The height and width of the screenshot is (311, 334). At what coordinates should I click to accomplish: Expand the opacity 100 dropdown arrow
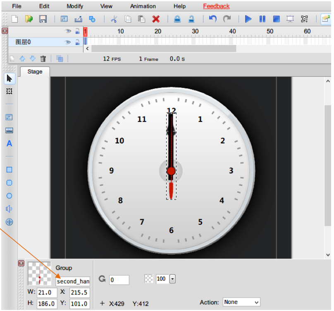pyautogui.click(x=172, y=279)
